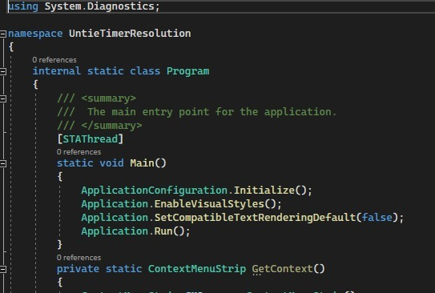Collapse the GetContext method block

(x=3, y=270)
